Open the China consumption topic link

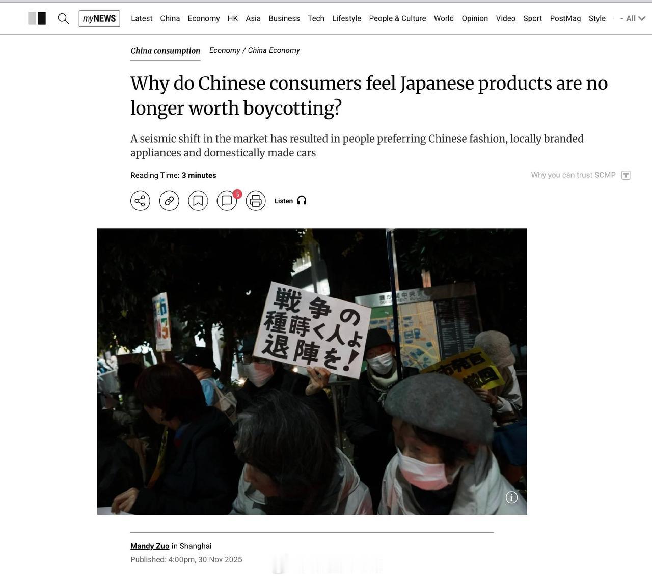click(165, 51)
